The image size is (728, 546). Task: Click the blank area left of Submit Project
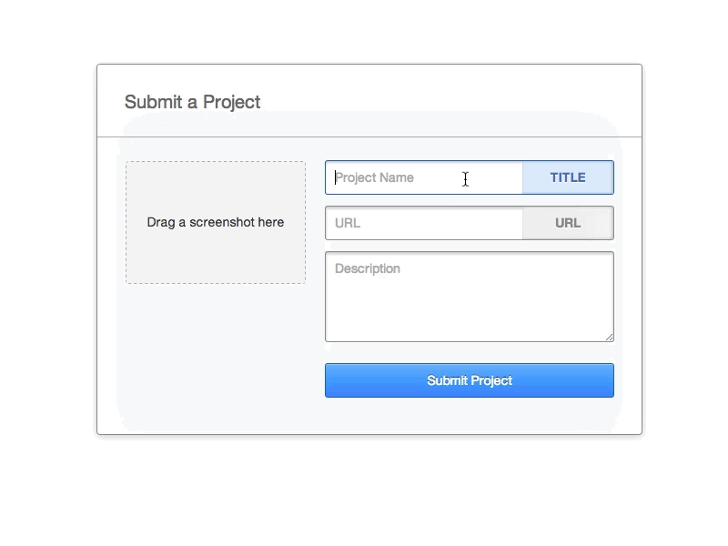[218, 380]
